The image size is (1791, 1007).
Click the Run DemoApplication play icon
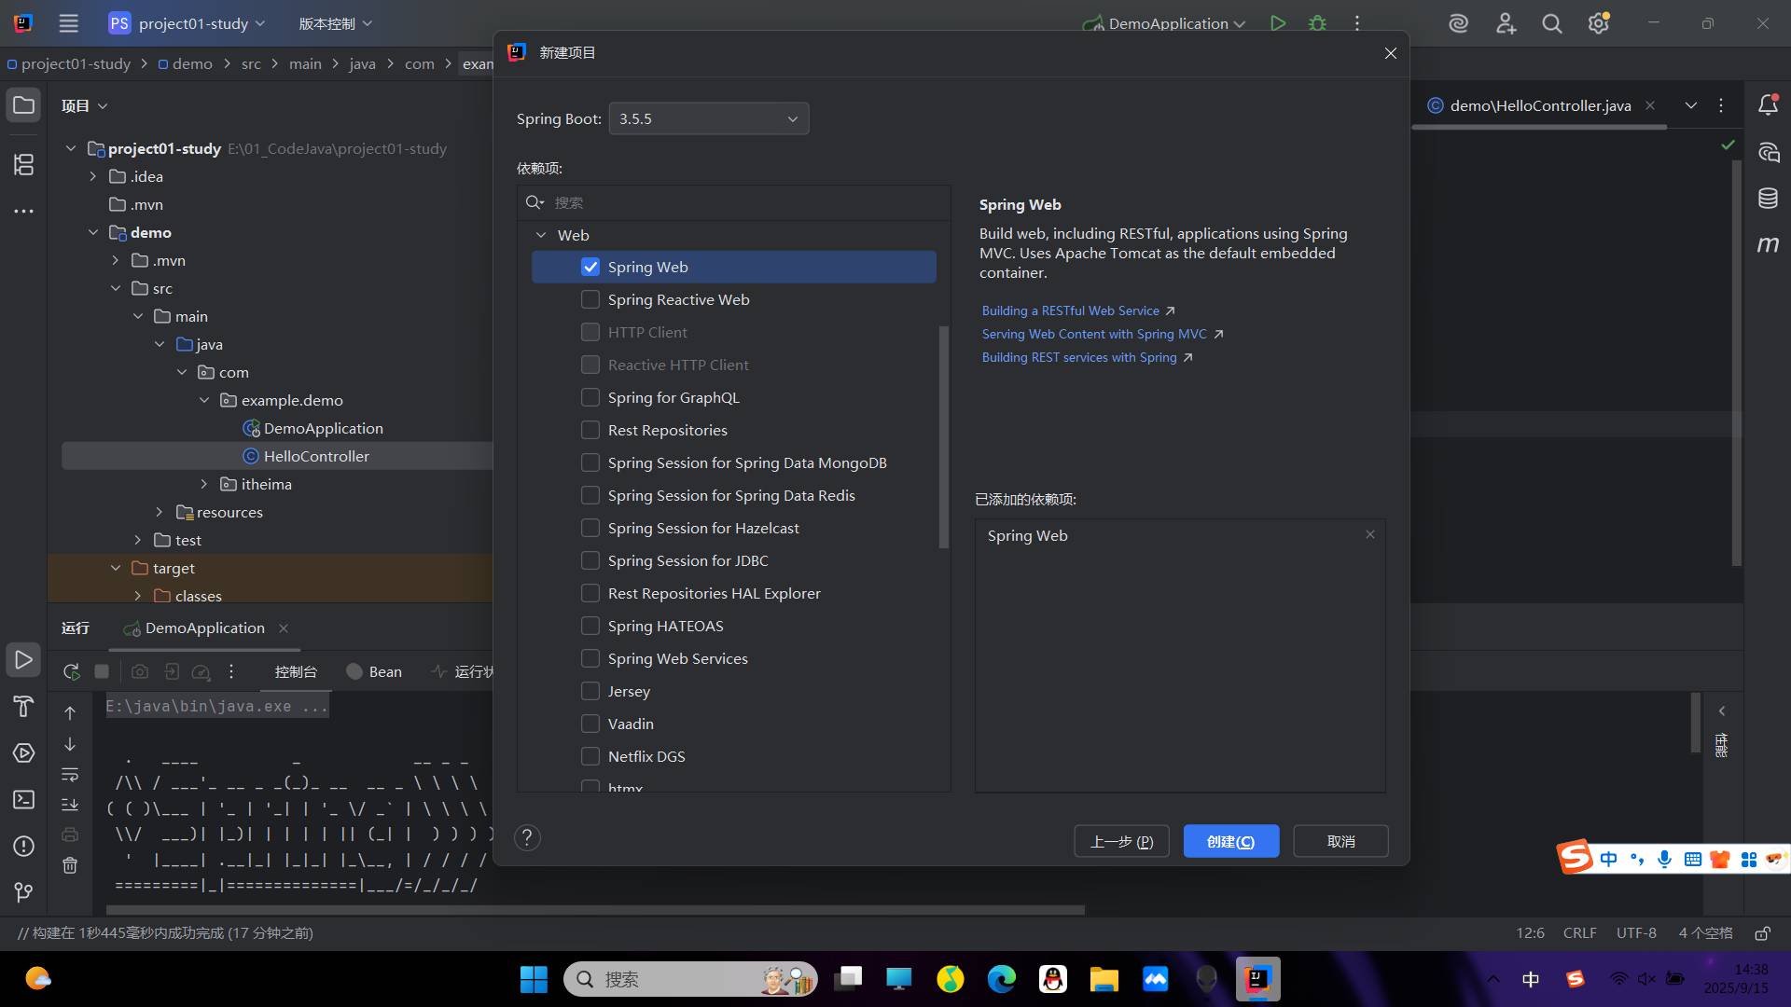1278,23
